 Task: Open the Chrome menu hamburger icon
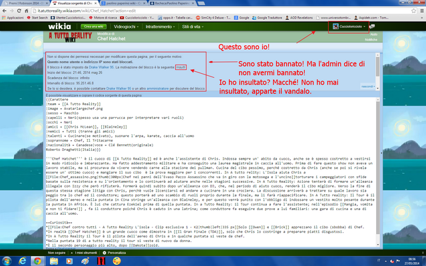(x=422, y=11)
